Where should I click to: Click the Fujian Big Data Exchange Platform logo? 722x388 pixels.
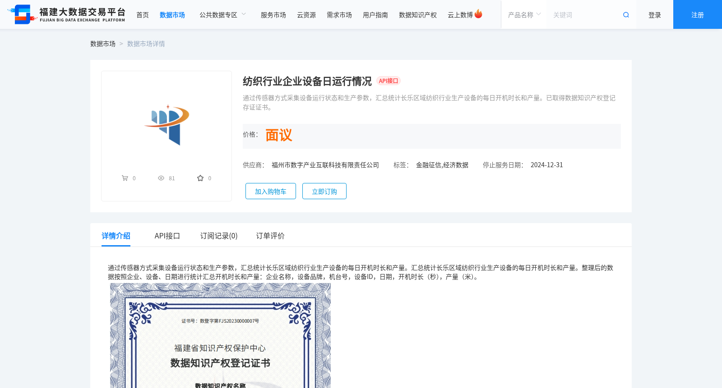(67, 14)
